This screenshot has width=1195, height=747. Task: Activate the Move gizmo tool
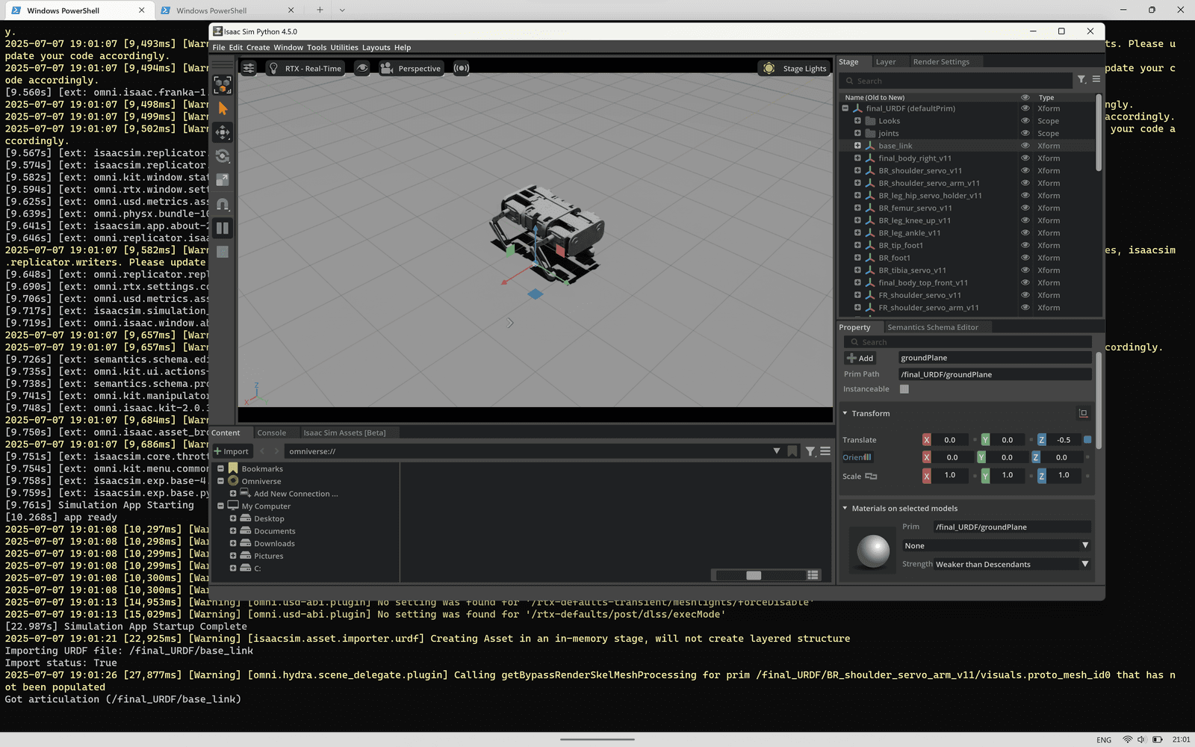pyautogui.click(x=223, y=133)
